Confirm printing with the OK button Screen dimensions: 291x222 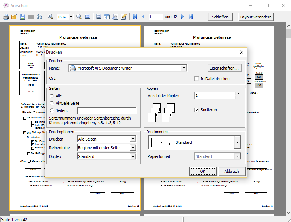click(203, 171)
